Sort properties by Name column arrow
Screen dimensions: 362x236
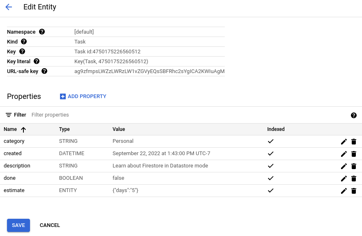pyautogui.click(x=23, y=130)
